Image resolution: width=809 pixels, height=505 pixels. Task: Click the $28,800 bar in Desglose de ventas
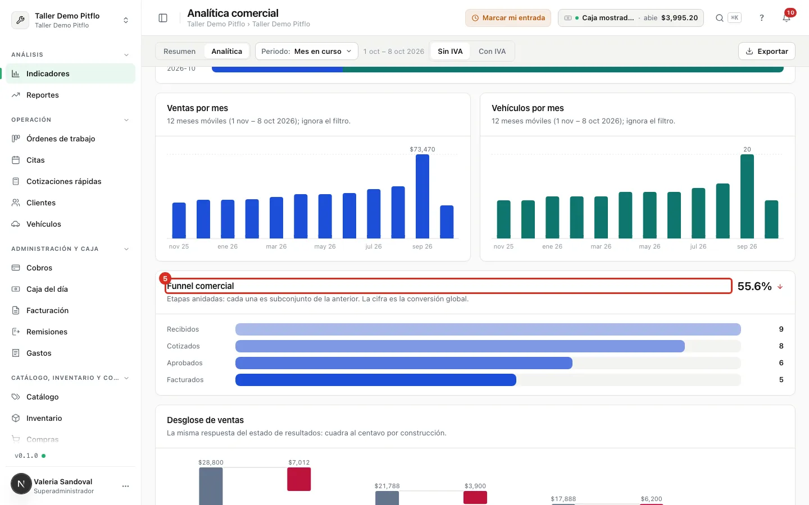tap(211, 486)
